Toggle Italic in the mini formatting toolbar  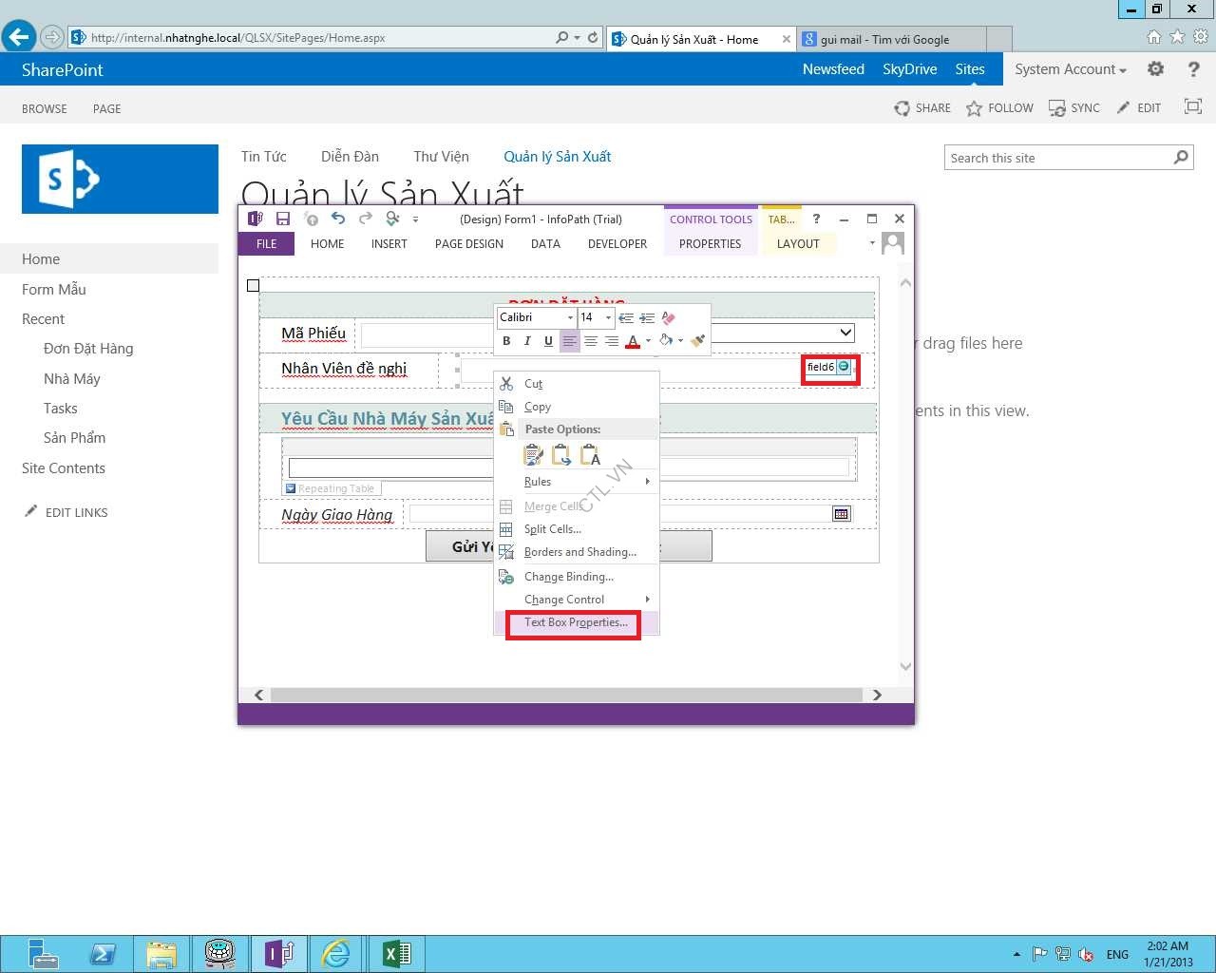(527, 341)
